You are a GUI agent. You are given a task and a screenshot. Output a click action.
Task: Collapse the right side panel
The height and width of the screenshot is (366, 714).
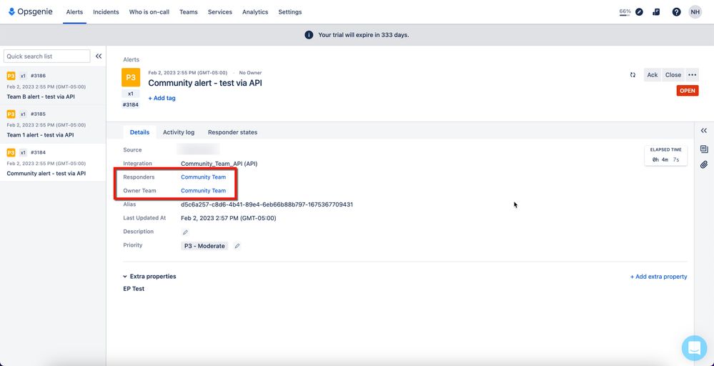point(703,131)
